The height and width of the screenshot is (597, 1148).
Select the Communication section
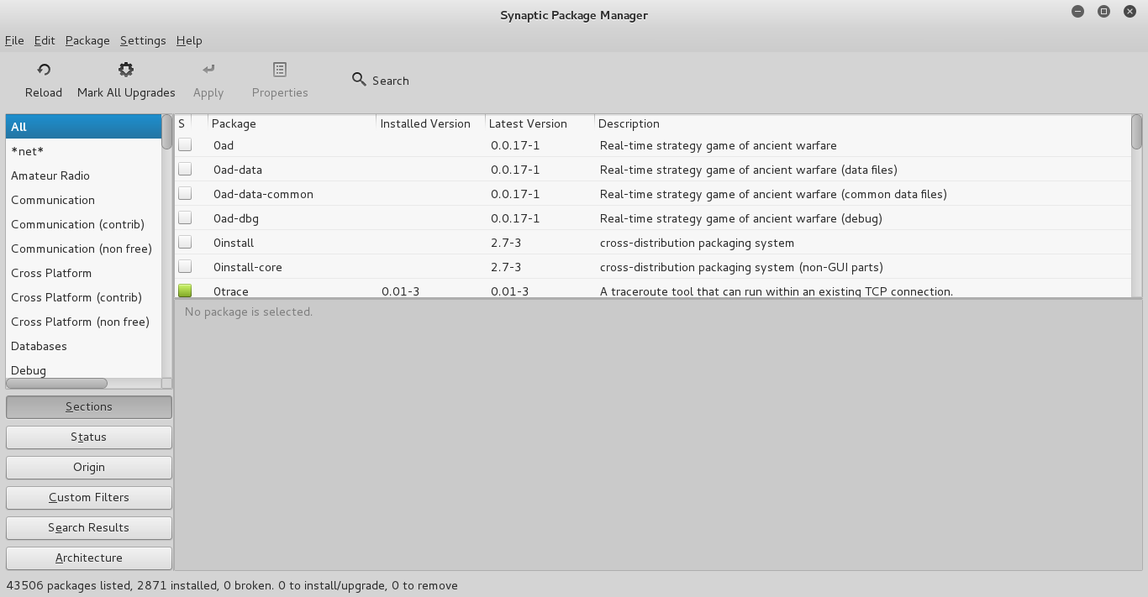(x=83, y=200)
